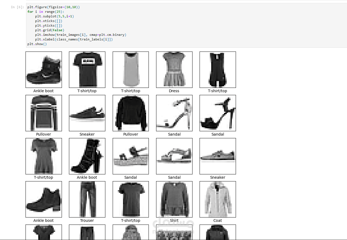Click the In [6] cell prompt

pos(17,7)
